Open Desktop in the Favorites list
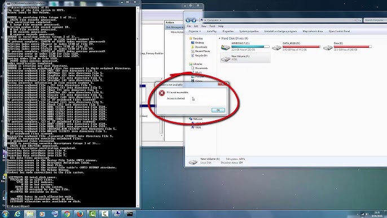Viewport: 387px width, 218px height. point(200,43)
